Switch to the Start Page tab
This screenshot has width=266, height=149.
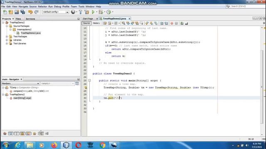pos(88,19)
